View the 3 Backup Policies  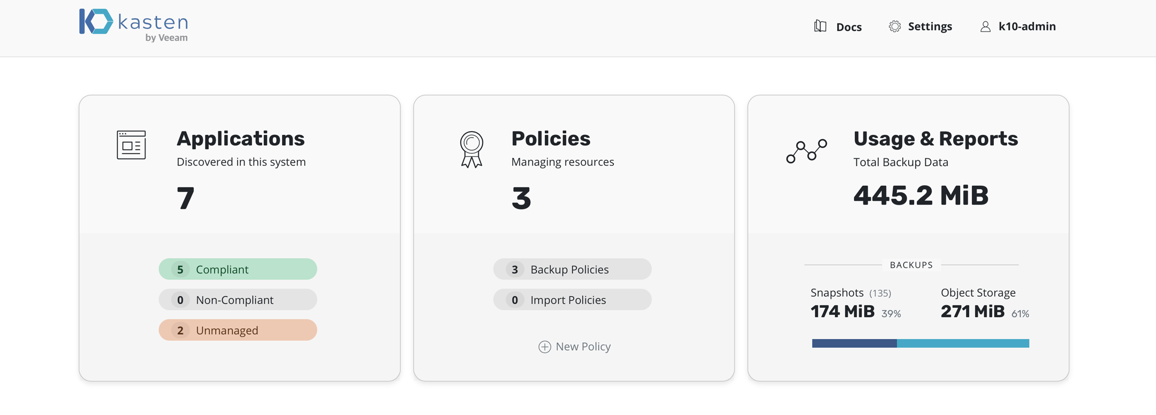572,269
